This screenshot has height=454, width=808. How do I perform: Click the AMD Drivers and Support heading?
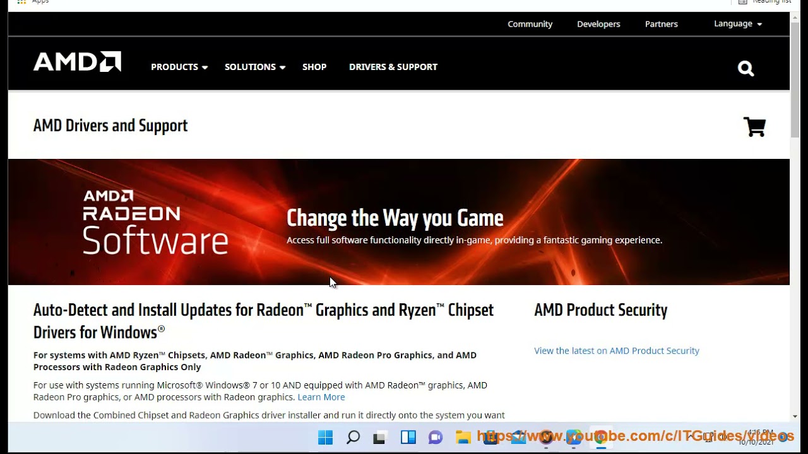pyautogui.click(x=110, y=125)
